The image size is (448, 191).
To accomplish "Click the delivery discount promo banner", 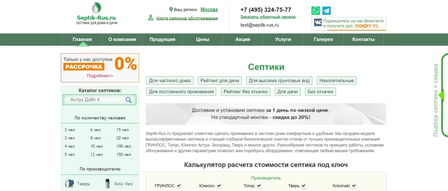I will (266, 114).
